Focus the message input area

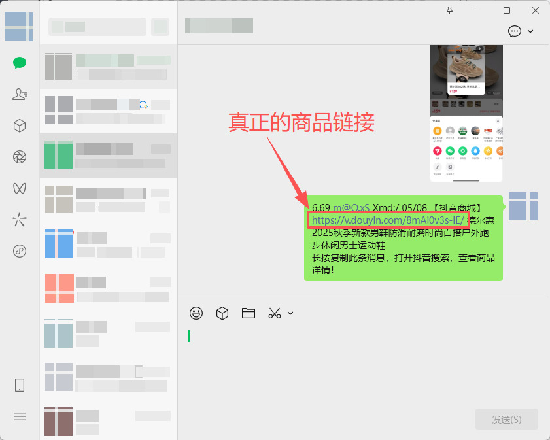[364, 365]
